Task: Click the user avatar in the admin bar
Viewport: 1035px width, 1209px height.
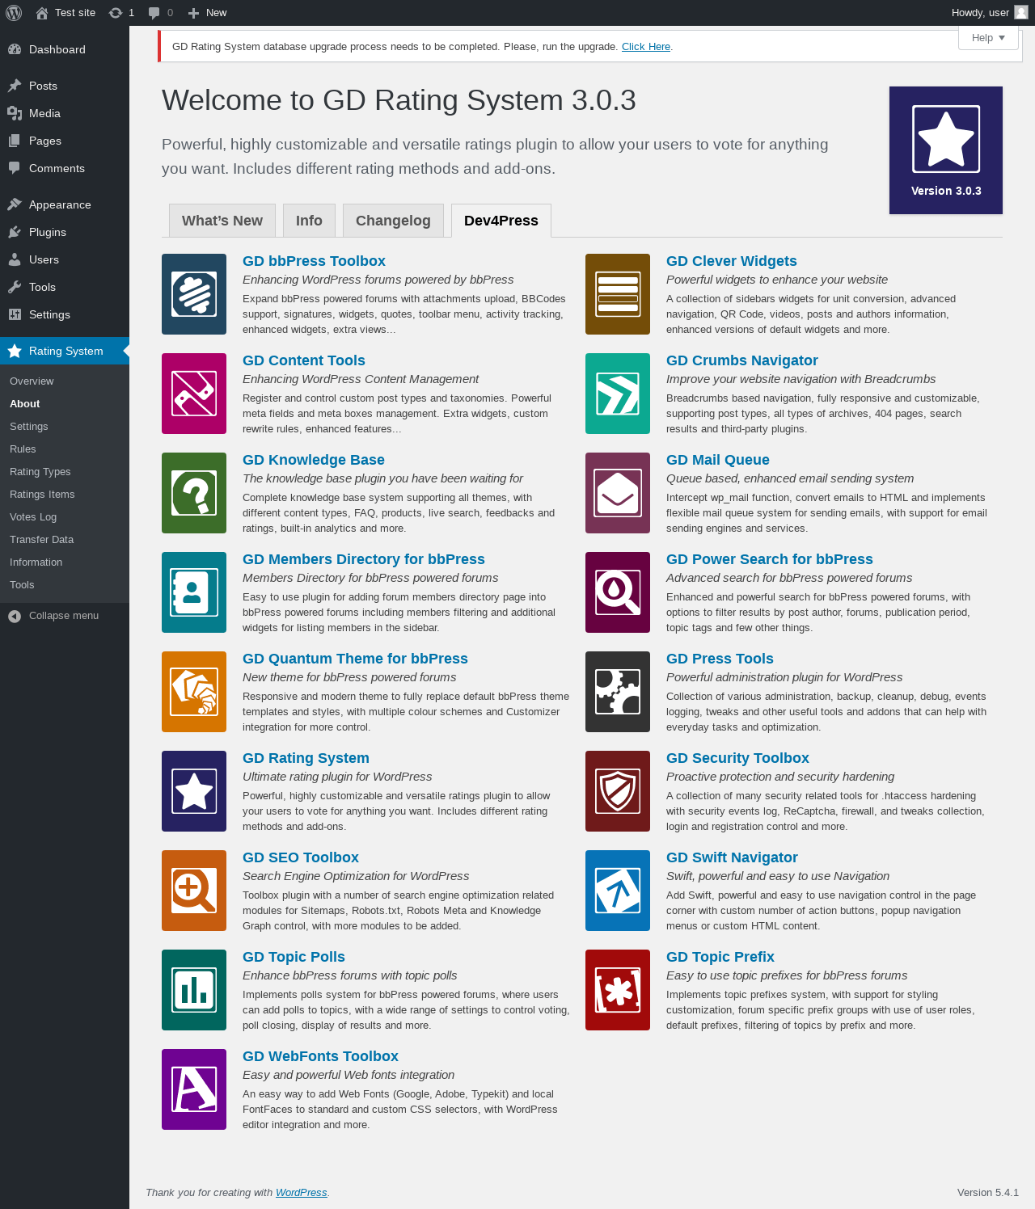Action: pos(1021,12)
